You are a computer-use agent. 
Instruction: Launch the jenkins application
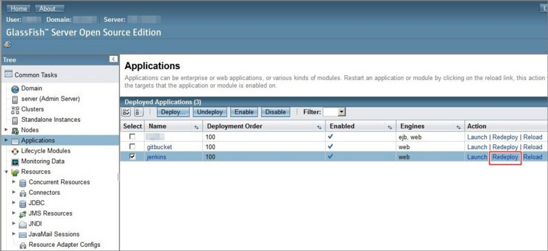(477, 157)
